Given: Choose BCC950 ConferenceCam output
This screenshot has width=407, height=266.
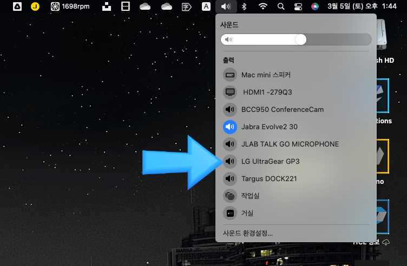Looking at the screenshot, I should 296,109.
